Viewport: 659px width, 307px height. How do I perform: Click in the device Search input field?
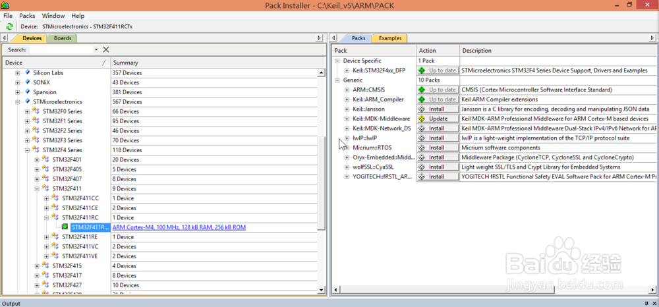pos(61,49)
